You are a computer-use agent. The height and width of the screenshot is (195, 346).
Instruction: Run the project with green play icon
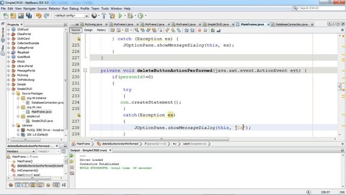tap(120, 16)
